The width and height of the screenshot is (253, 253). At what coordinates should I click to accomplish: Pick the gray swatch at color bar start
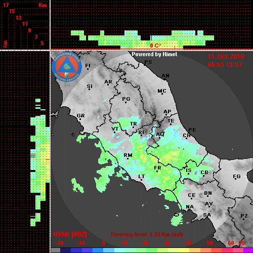(56, 250)
